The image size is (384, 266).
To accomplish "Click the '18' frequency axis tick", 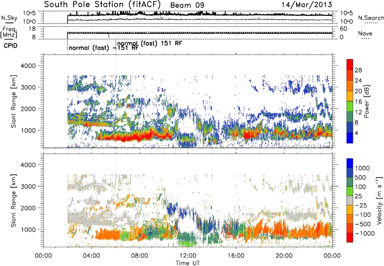I will (32, 29).
